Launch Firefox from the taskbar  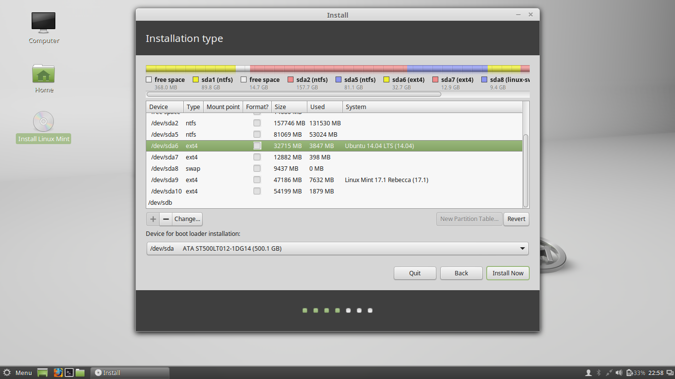(58, 373)
